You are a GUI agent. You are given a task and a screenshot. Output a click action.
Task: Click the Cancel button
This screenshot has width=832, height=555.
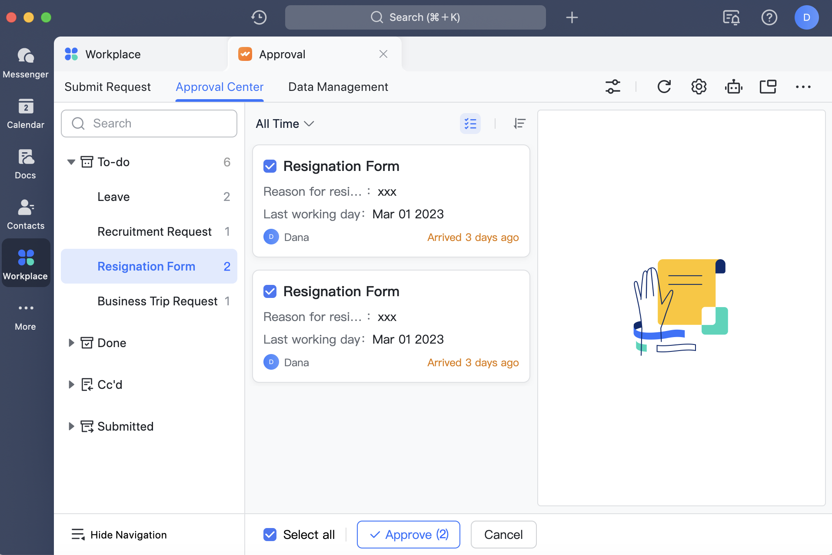coord(503,535)
